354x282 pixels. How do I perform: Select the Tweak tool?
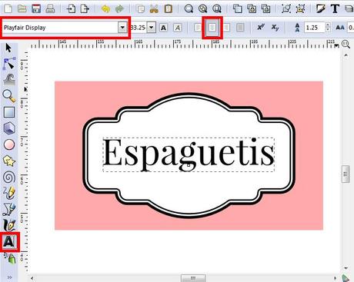click(9, 80)
